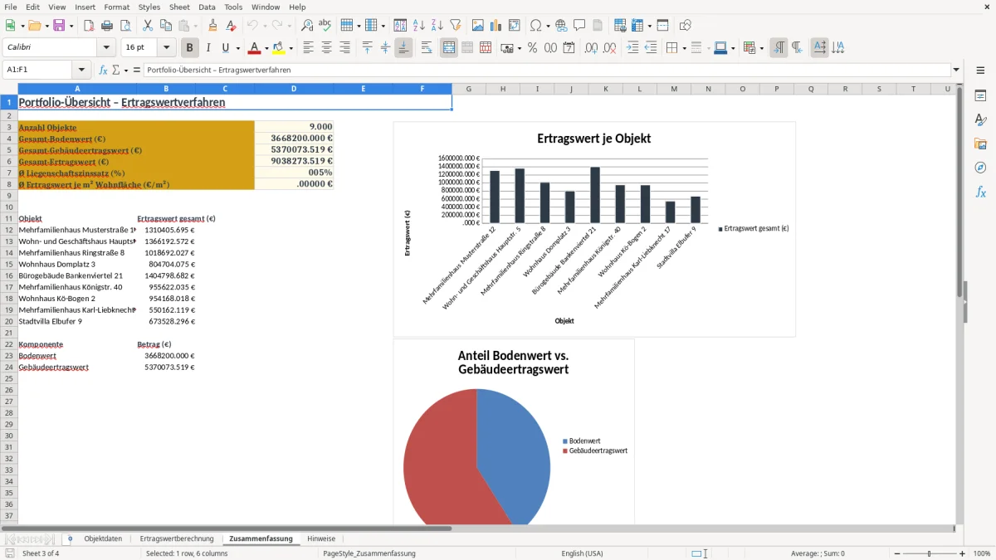
Task: Open Find and Replace tool
Action: (307, 26)
